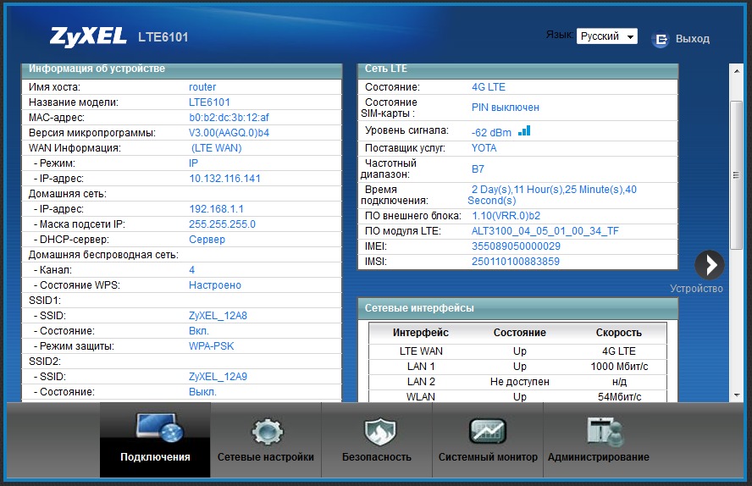Viewport: 752px width, 486px height.
Task: Click security mode WPA-PSK
Action: click(211, 346)
